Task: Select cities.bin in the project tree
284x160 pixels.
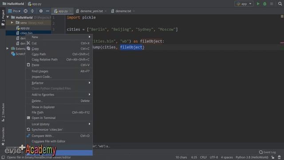Action: (26, 33)
